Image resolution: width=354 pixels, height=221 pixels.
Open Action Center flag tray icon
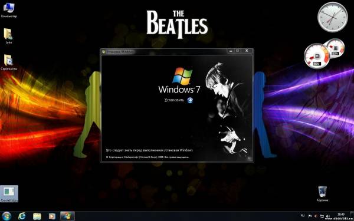310,216
